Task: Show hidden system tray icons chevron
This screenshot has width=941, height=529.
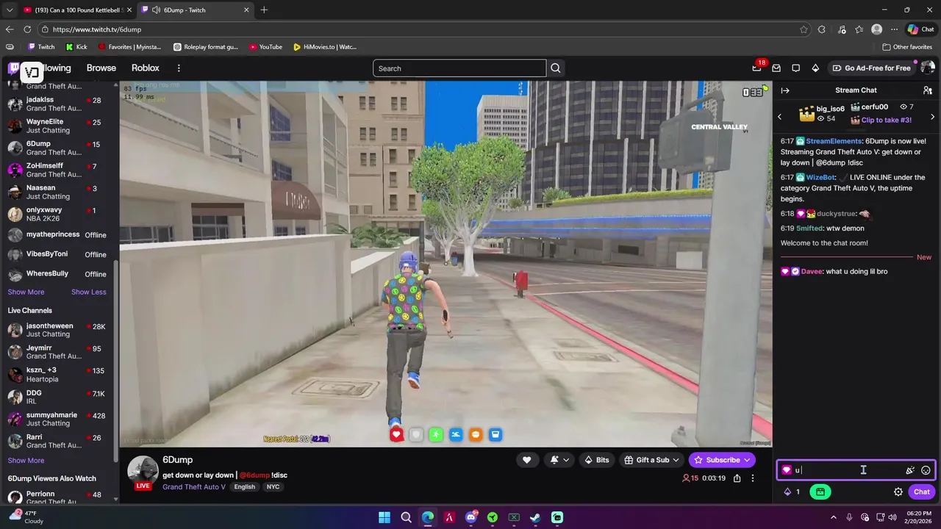Action: 833,517
